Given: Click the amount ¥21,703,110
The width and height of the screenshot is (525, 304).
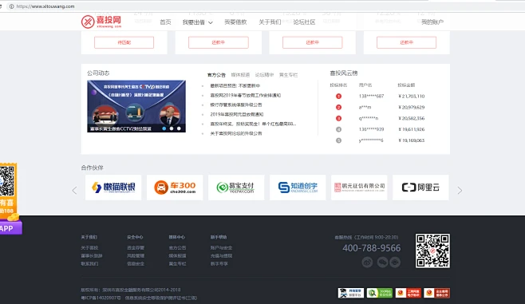Looking at the screenshot, I should [x=412, y=97].
